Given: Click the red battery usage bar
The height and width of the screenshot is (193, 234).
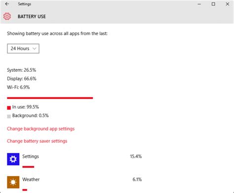Looking at the screenshot, I should (x=50, y=98).
